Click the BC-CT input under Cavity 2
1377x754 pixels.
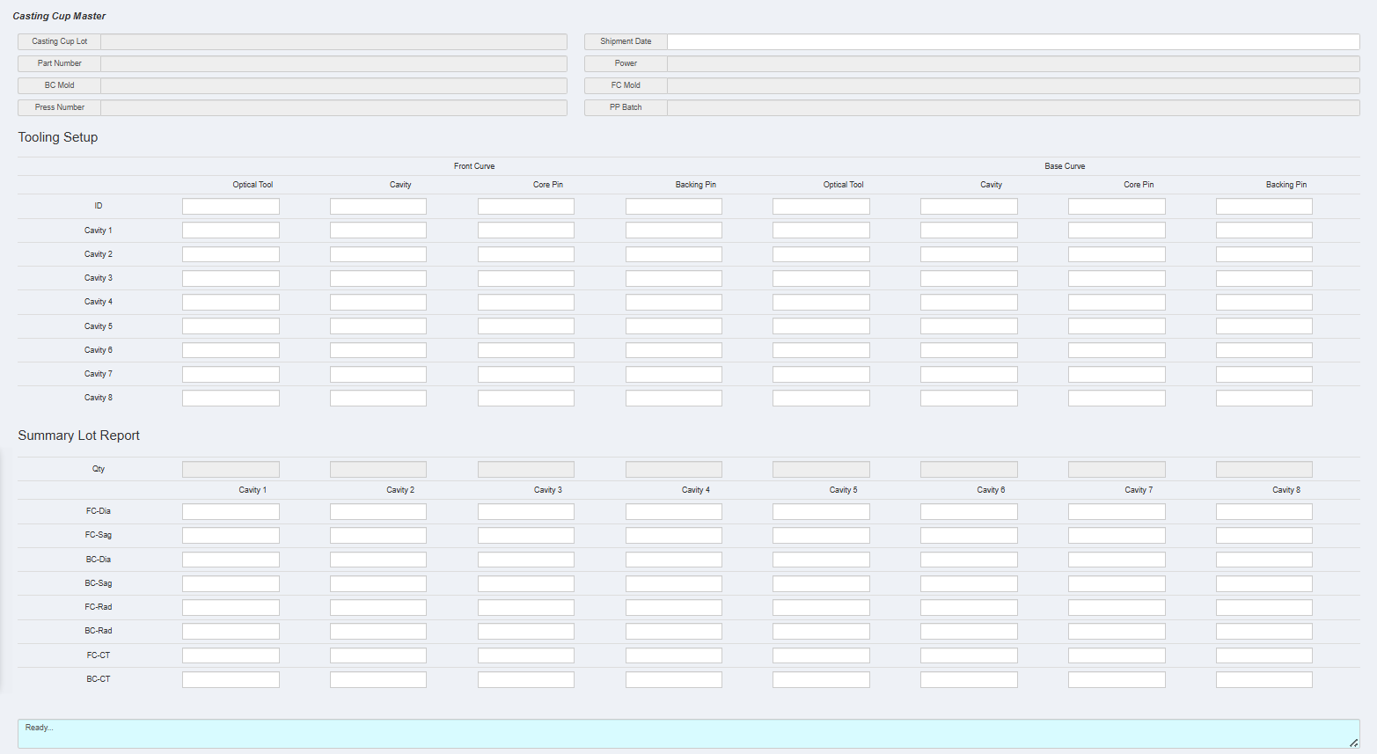pyautogui.click(x=377, y=678)
